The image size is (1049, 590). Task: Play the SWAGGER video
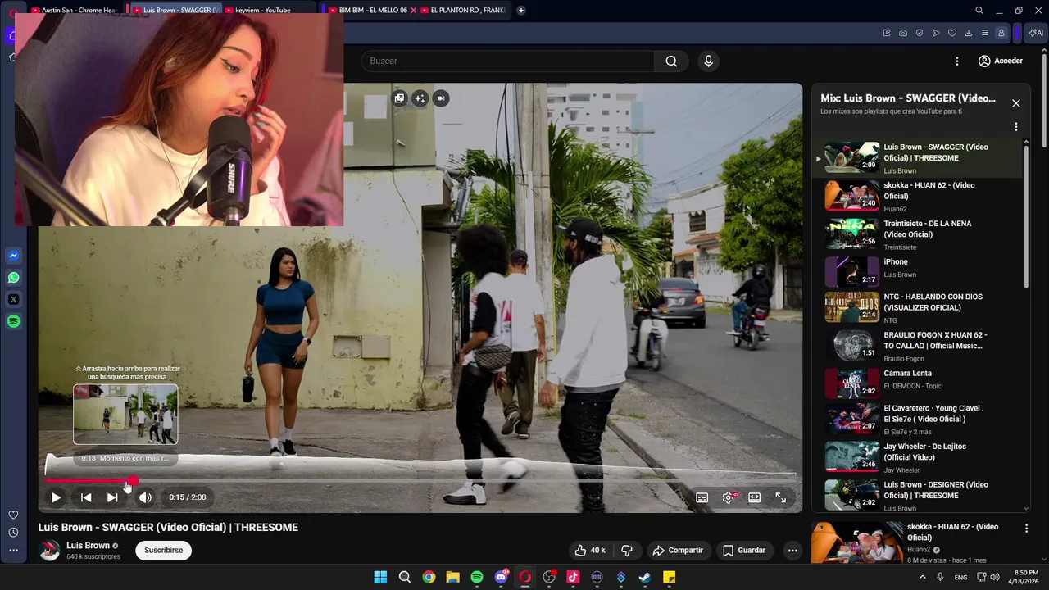coord(56,497)
